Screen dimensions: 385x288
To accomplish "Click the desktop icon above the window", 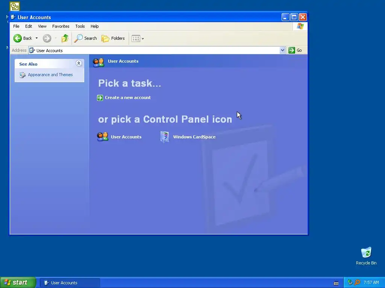I will click(x=15, y=6).
